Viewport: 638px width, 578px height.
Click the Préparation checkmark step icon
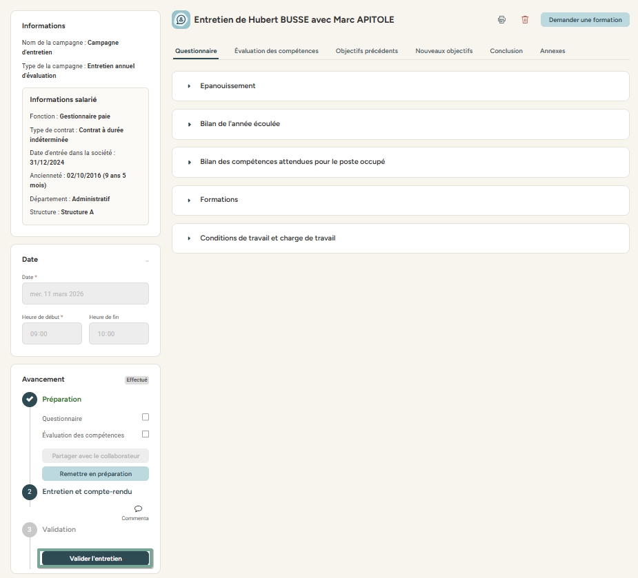(x=30, y=400)
